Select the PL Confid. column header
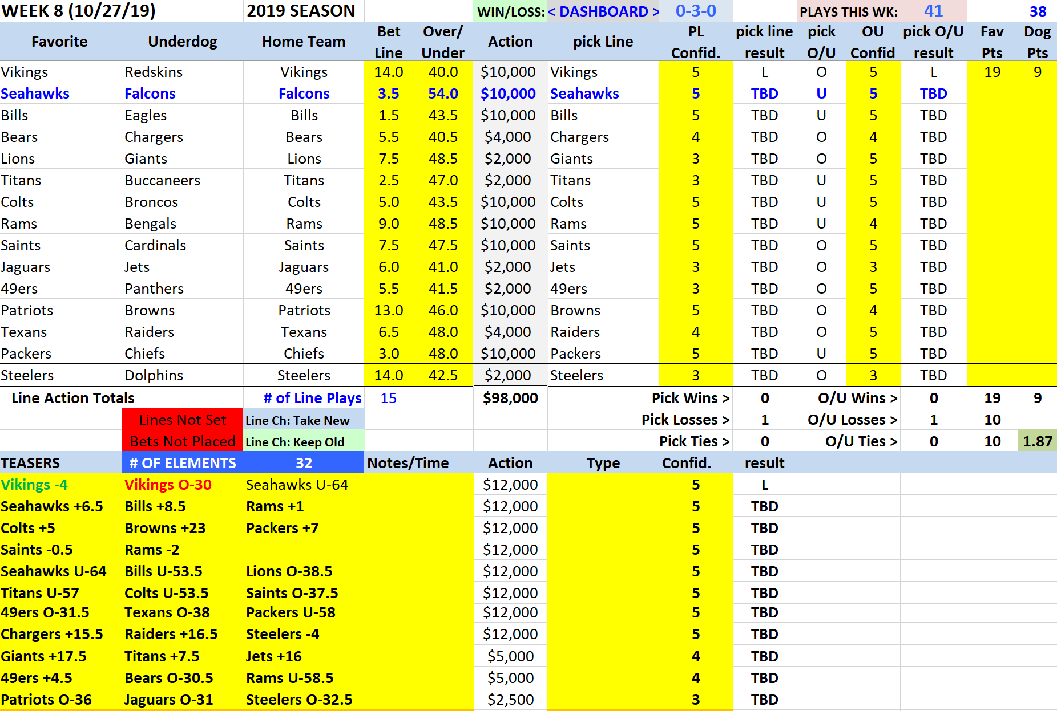 click(695, 42)
